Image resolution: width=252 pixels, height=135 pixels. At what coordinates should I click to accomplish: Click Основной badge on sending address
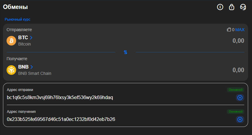click(236, 90)
